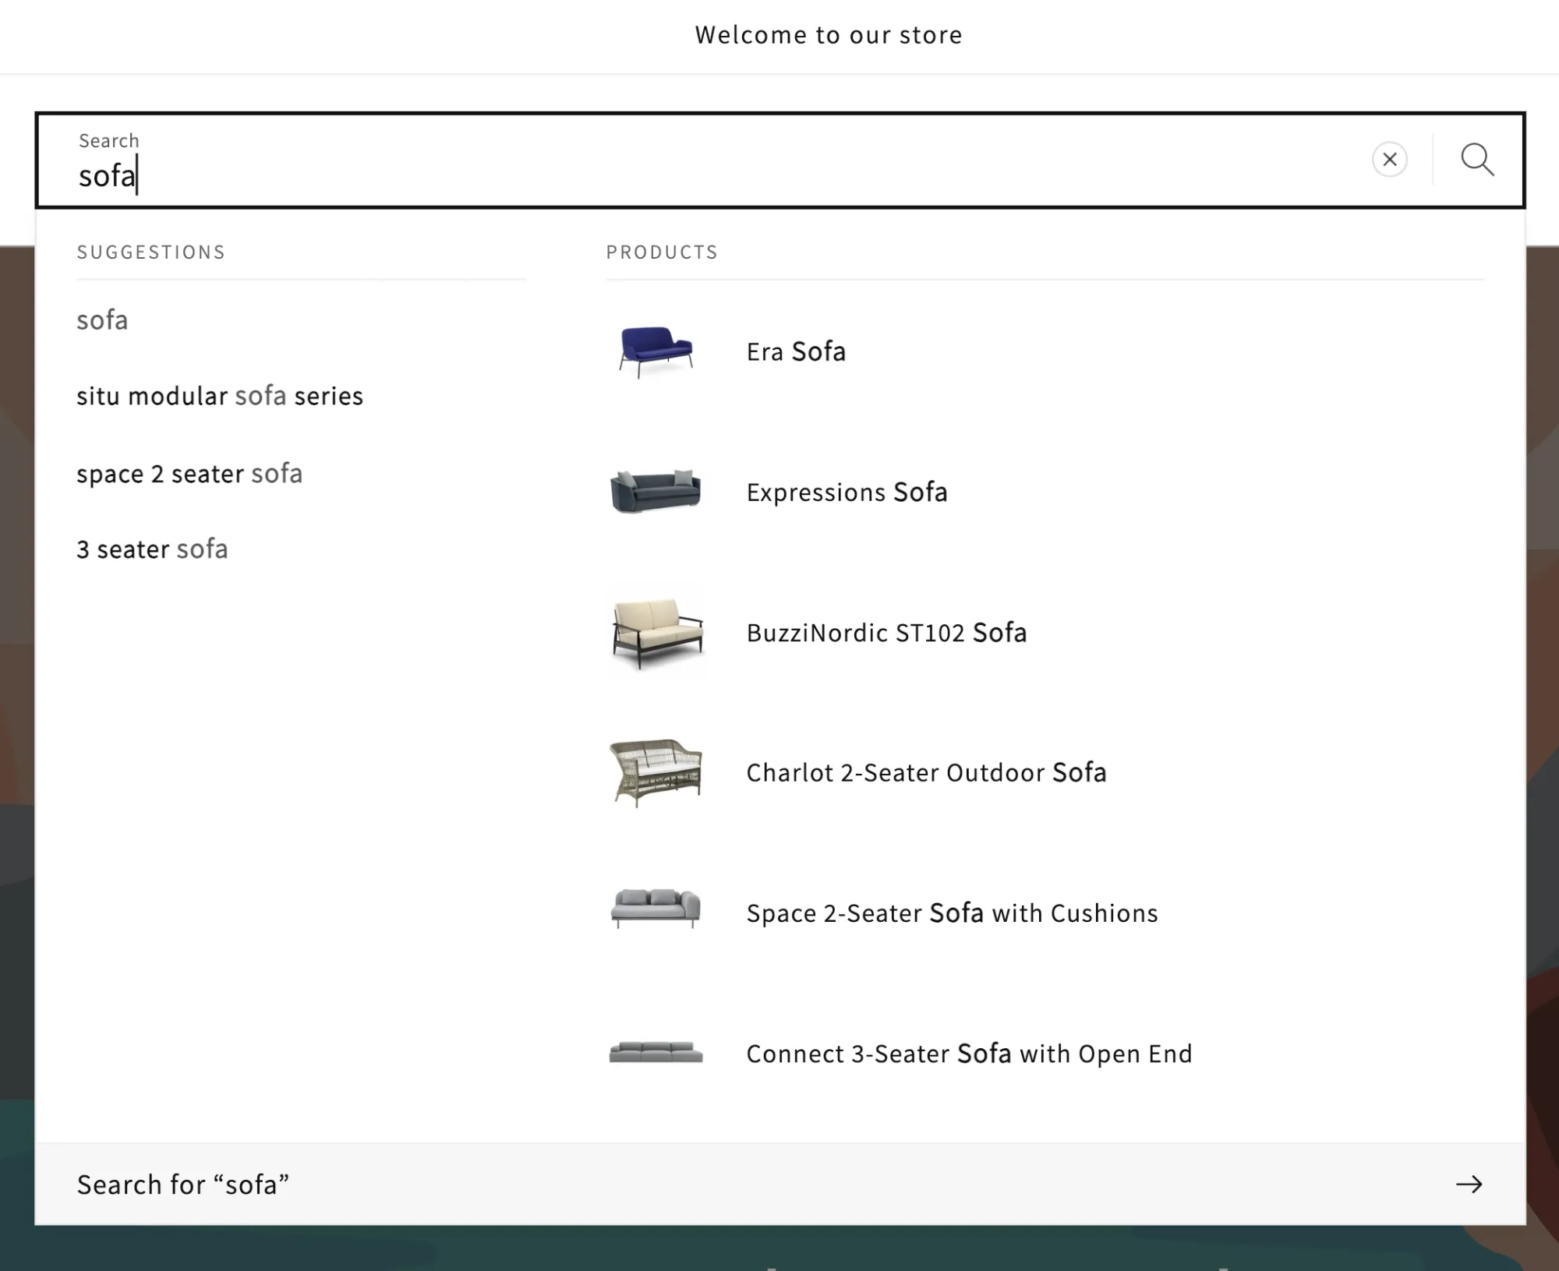The width and height of the screenshot is (1559, 1271).
Task: Click the blue Era Sofa thumbnail
Action: pos(656,351)
